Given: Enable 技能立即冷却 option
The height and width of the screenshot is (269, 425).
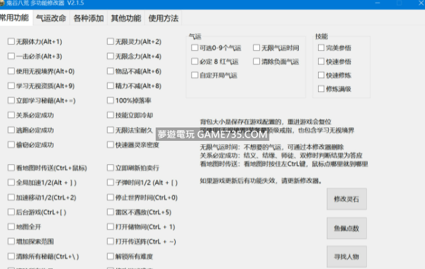Looking at the screenshot, I should click(x=110, y=115).
